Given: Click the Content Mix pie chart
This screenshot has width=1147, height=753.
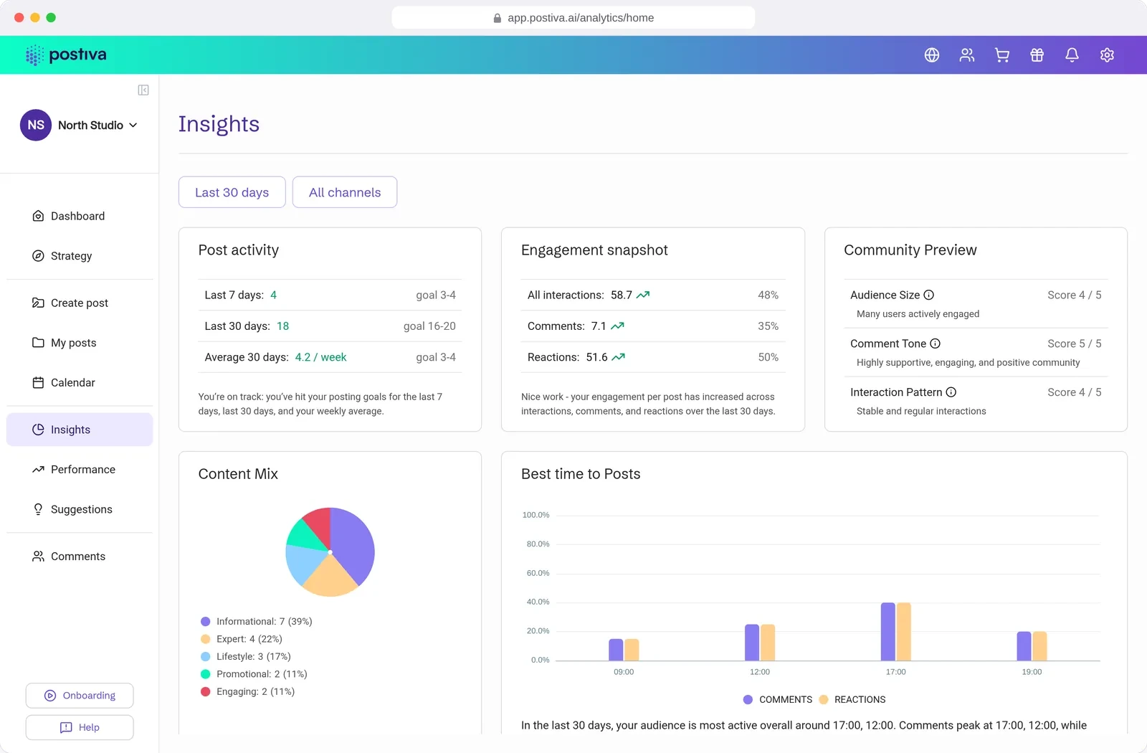Looking at the screenshot, I should click(330, 552).
